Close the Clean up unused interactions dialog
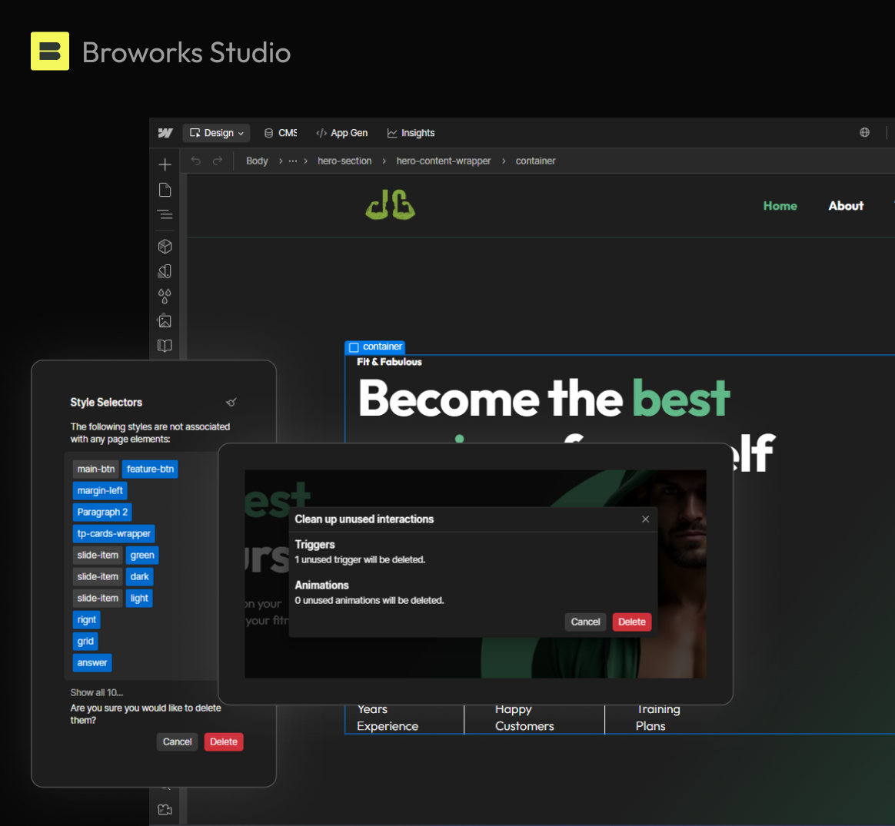The height and width of the screenshot is (826, 895). click(646, 519)
